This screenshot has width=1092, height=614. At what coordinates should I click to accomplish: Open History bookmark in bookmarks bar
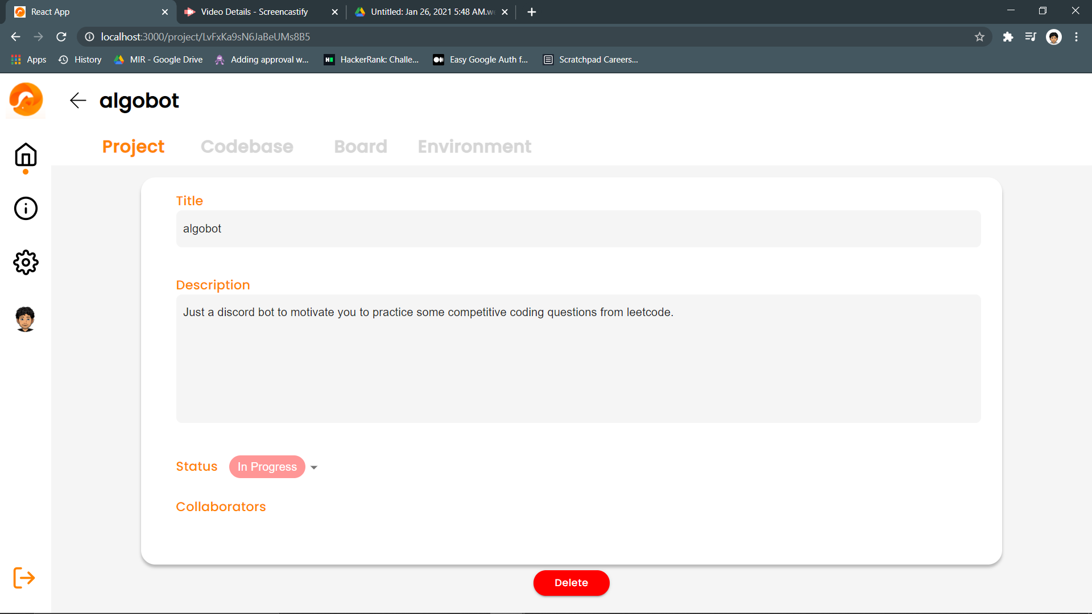pyautogui.click(x=80, y=60)
